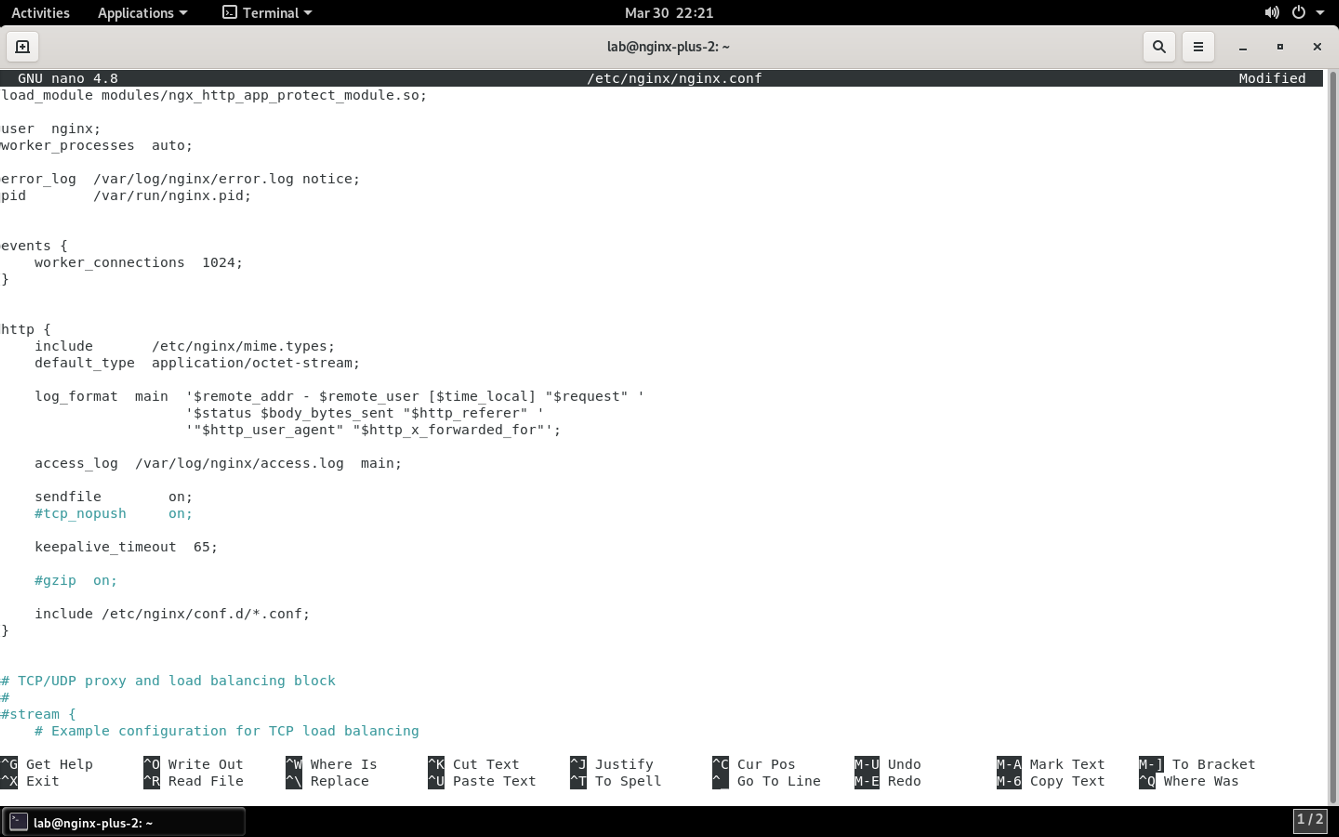Open the Activities overview
Viewport: 1339px width, 837px height.
40,13
